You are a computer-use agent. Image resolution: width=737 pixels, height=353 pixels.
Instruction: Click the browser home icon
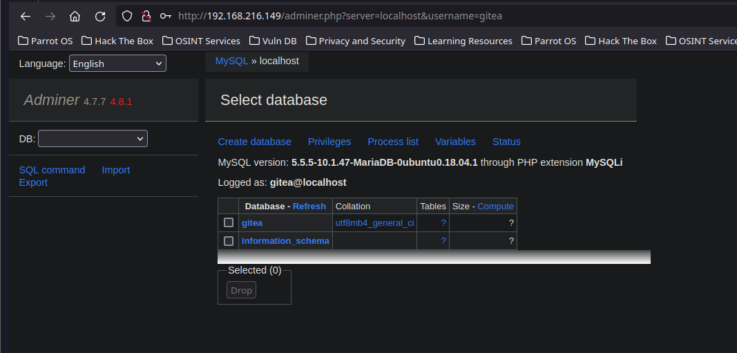(x=75, y=17)
